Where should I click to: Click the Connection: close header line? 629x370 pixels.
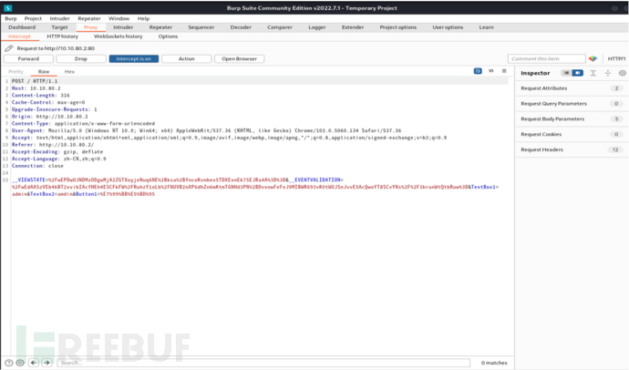[37, 166]
